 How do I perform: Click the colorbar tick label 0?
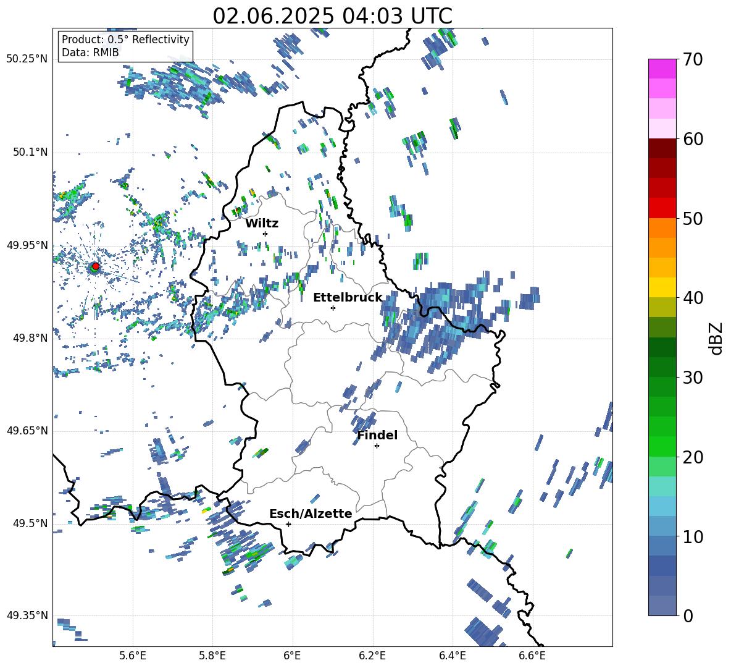(x=688, y=616)
